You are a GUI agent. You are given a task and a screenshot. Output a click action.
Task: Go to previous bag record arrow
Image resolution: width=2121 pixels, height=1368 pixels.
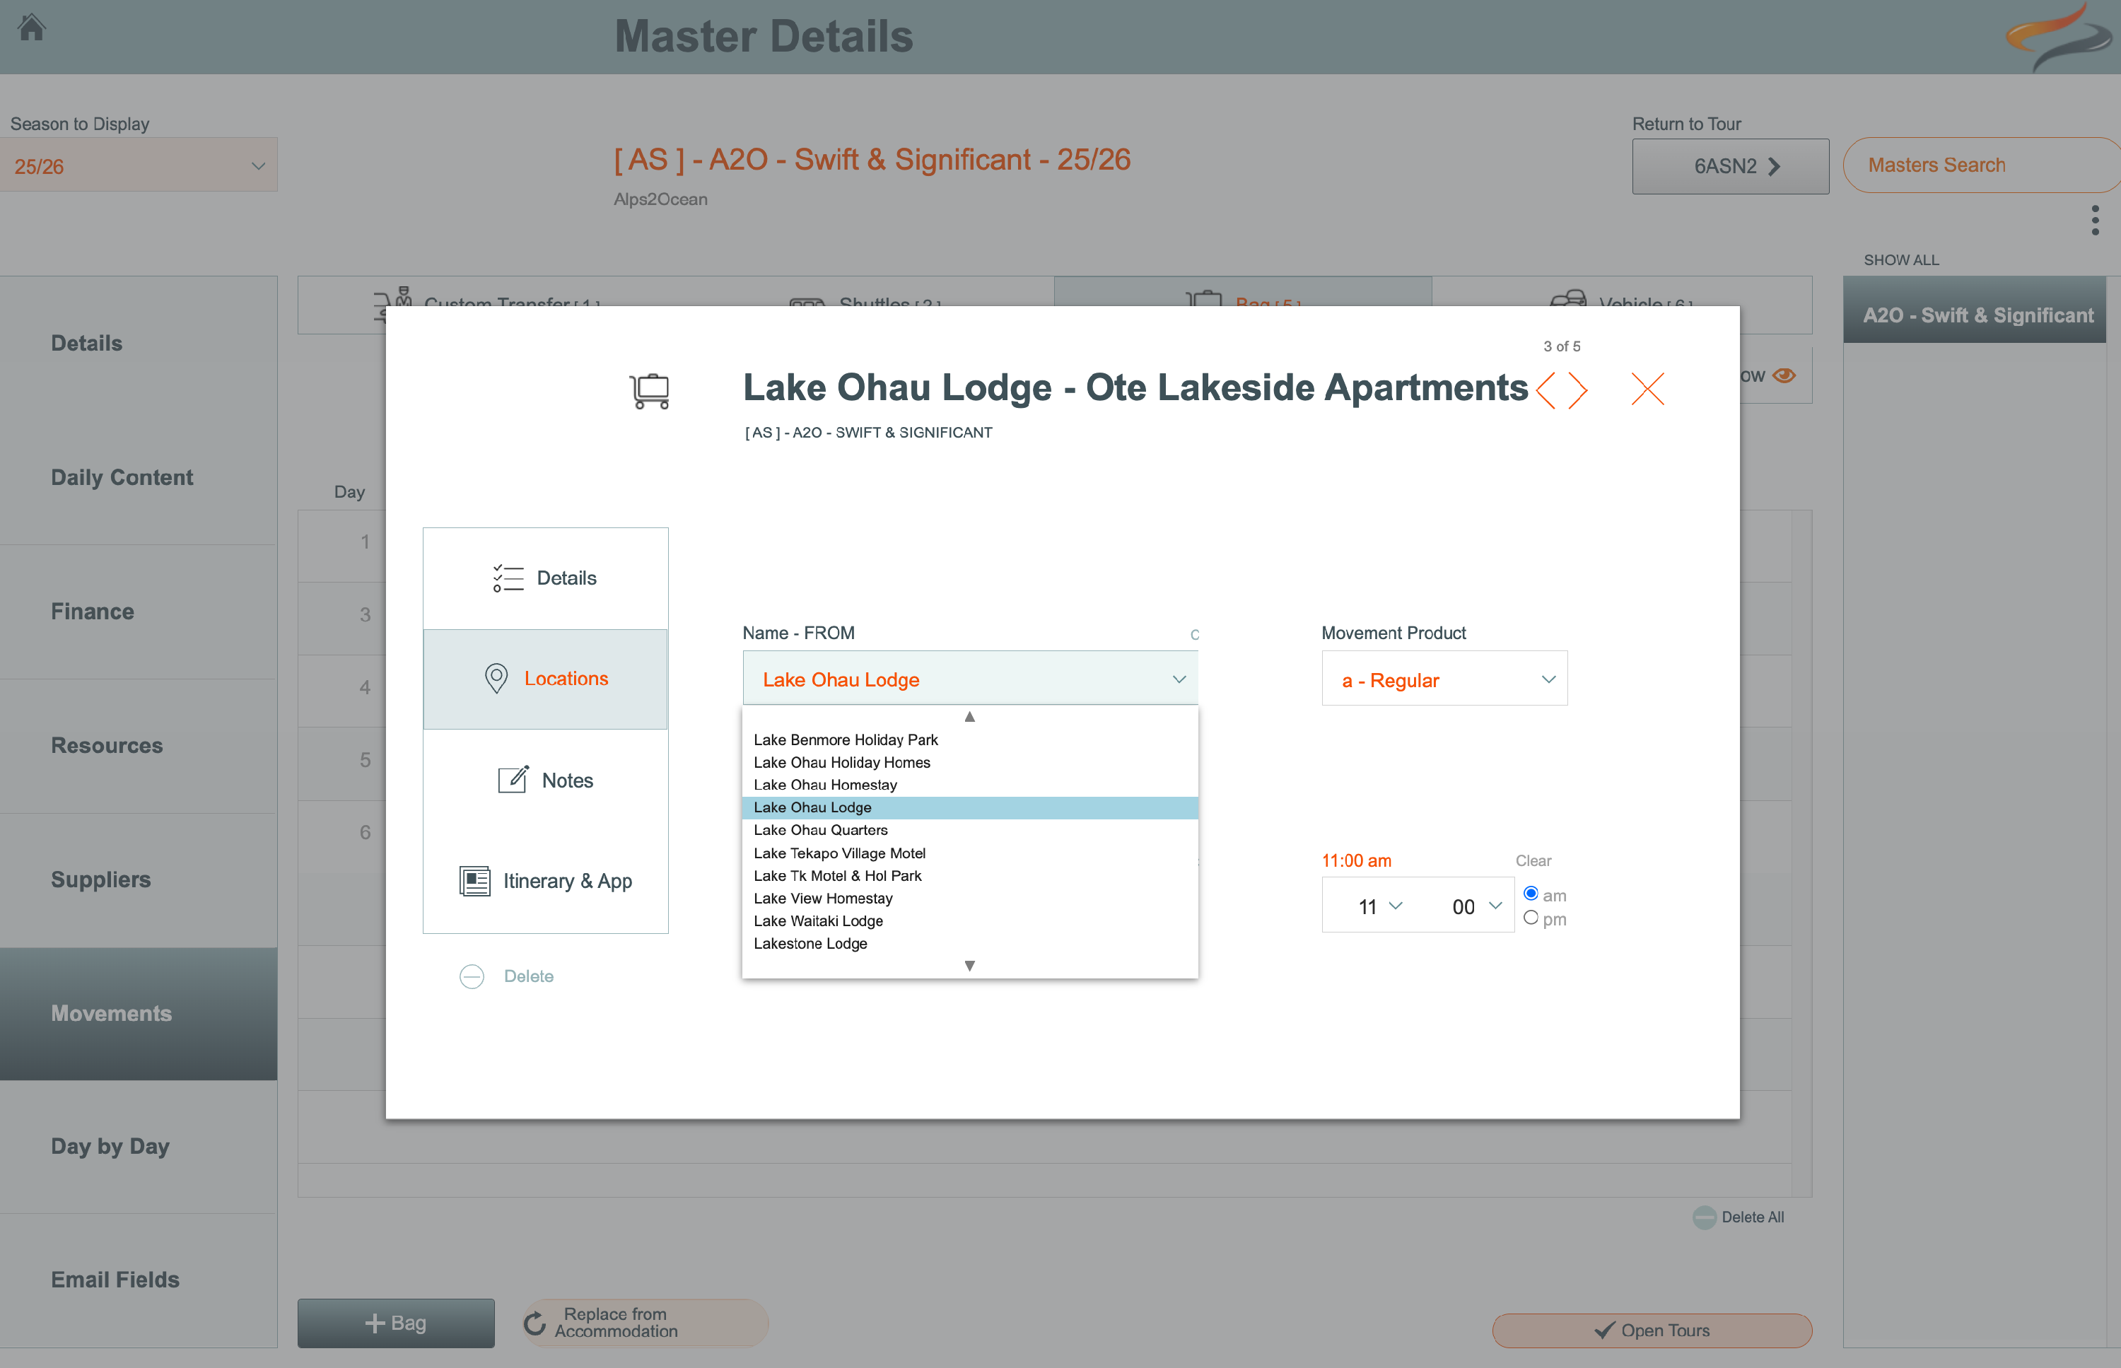(x=1546, y=390)
